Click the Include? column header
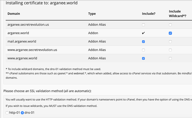 pyautogui.click(x=149, y=14)
